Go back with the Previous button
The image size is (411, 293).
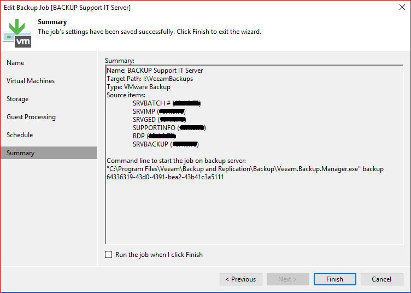click(241, 279)
